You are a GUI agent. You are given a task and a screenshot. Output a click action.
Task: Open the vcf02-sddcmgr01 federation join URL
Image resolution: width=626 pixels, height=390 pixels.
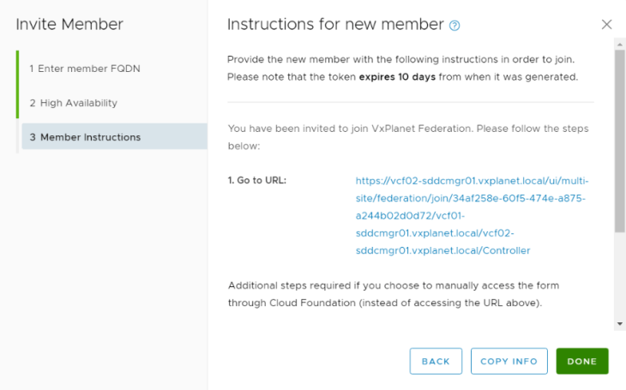pos(472,215)
